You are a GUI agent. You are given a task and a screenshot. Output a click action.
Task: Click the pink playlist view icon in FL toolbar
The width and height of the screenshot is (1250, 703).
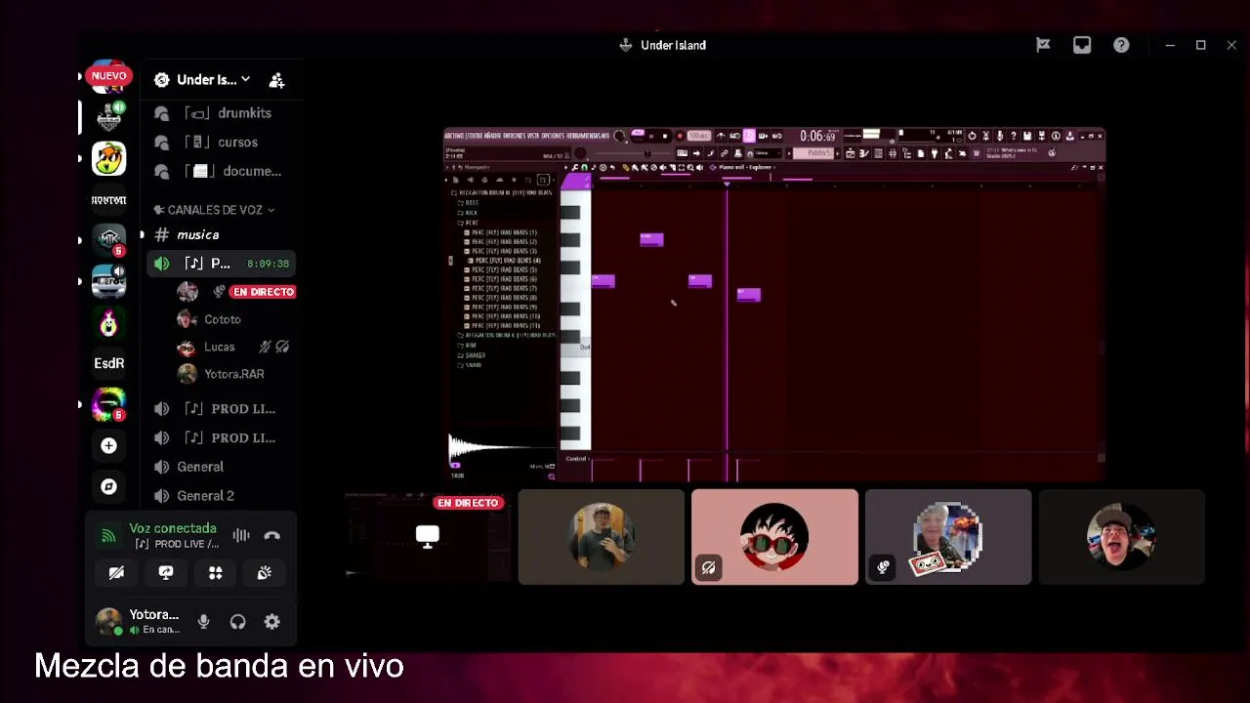(749, 136)
